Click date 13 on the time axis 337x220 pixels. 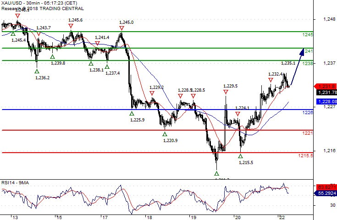coord(15,217)
